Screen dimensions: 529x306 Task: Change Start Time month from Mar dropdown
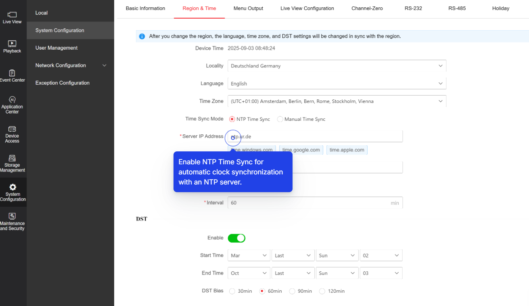pos(249,255)
